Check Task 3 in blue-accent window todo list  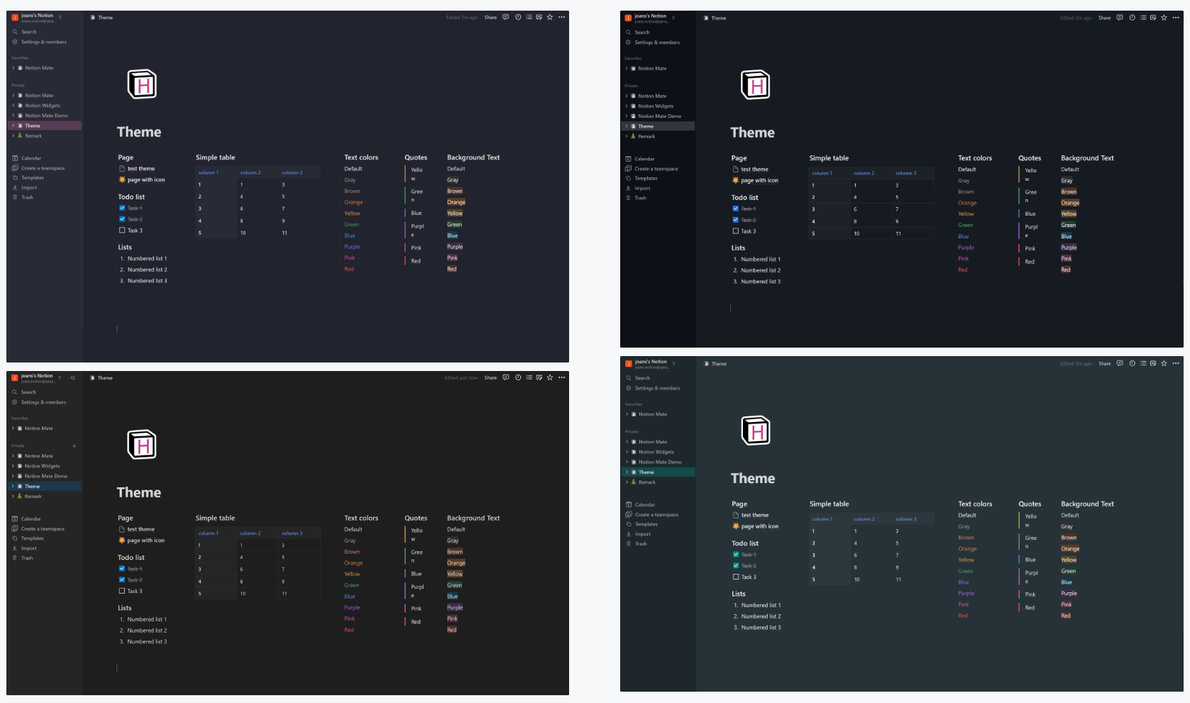(x=122, y=591)
